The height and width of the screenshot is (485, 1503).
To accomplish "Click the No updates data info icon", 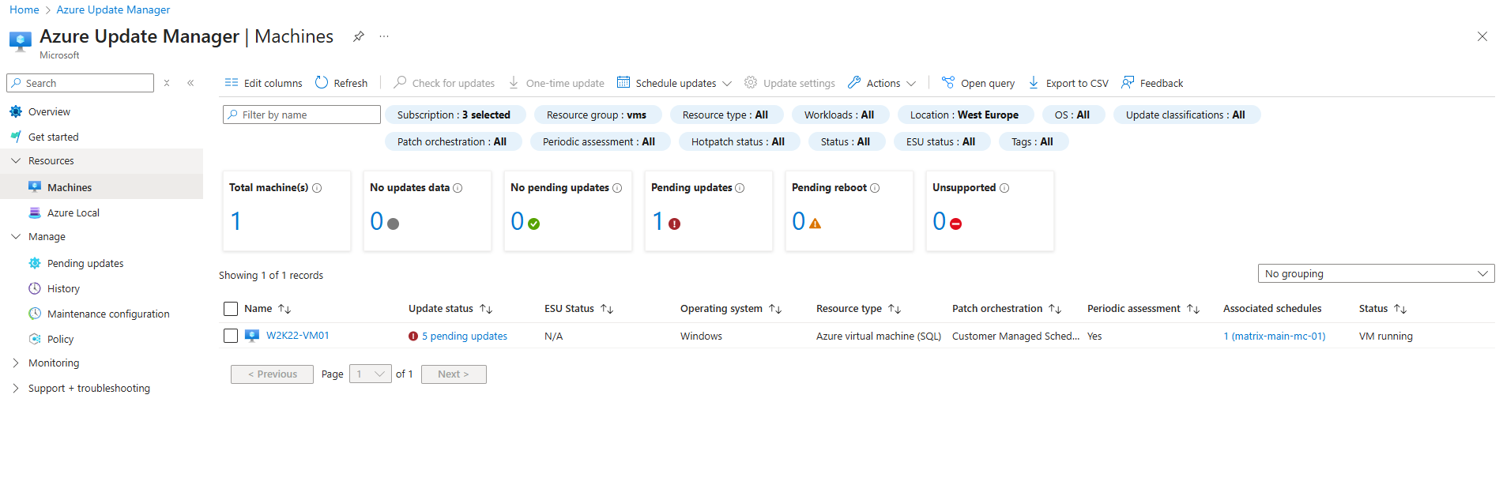I will tap(458, 188).
